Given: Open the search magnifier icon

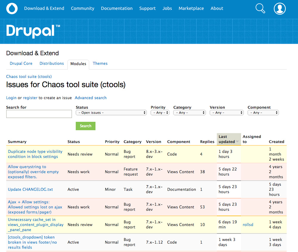Looking at the screenshot, I should [260, 9].
